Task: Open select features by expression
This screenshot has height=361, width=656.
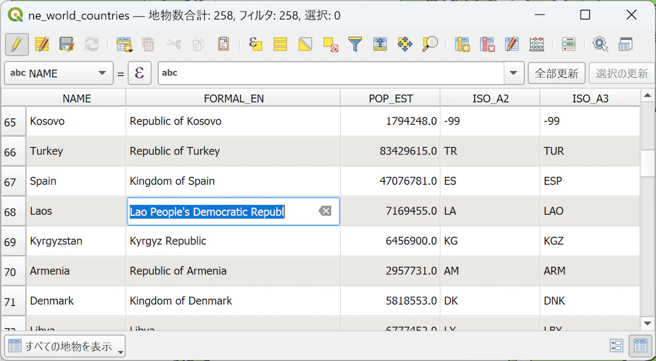Action: 255,44
